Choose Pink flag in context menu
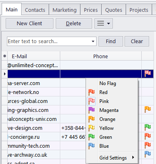The width and height of the screenshot is (156, 164). 112,101
